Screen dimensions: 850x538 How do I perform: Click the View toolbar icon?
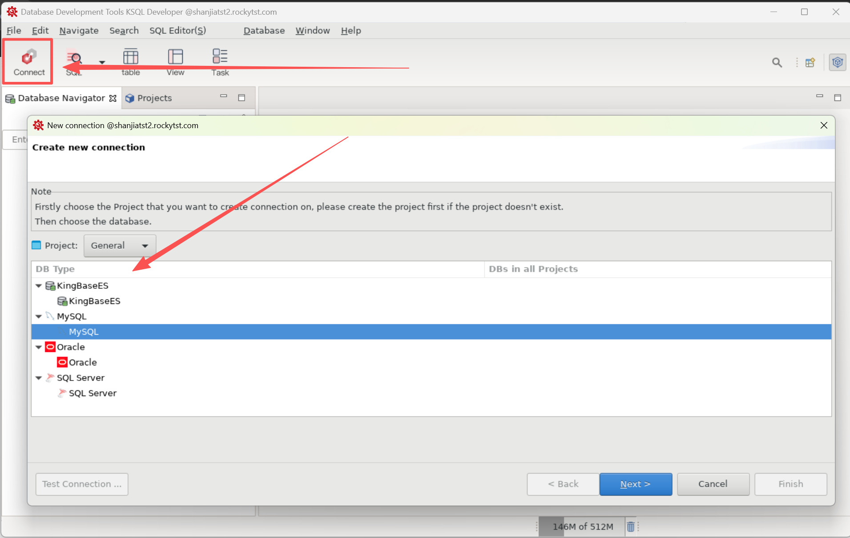pyautogui.click(x=175, y=62)
